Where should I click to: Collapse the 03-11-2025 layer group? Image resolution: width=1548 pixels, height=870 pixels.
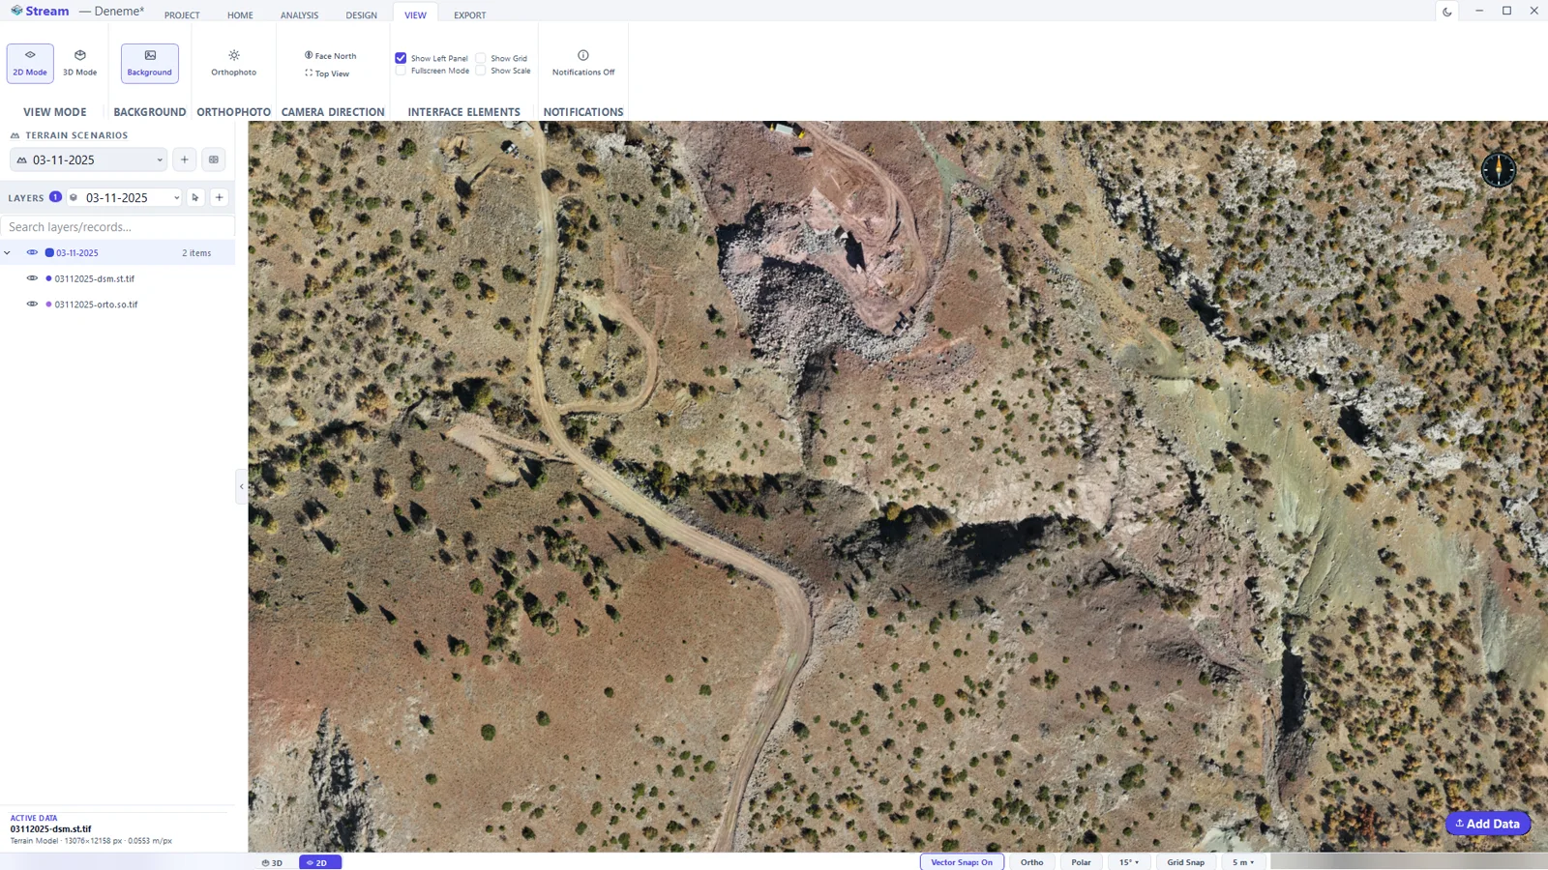8,252
